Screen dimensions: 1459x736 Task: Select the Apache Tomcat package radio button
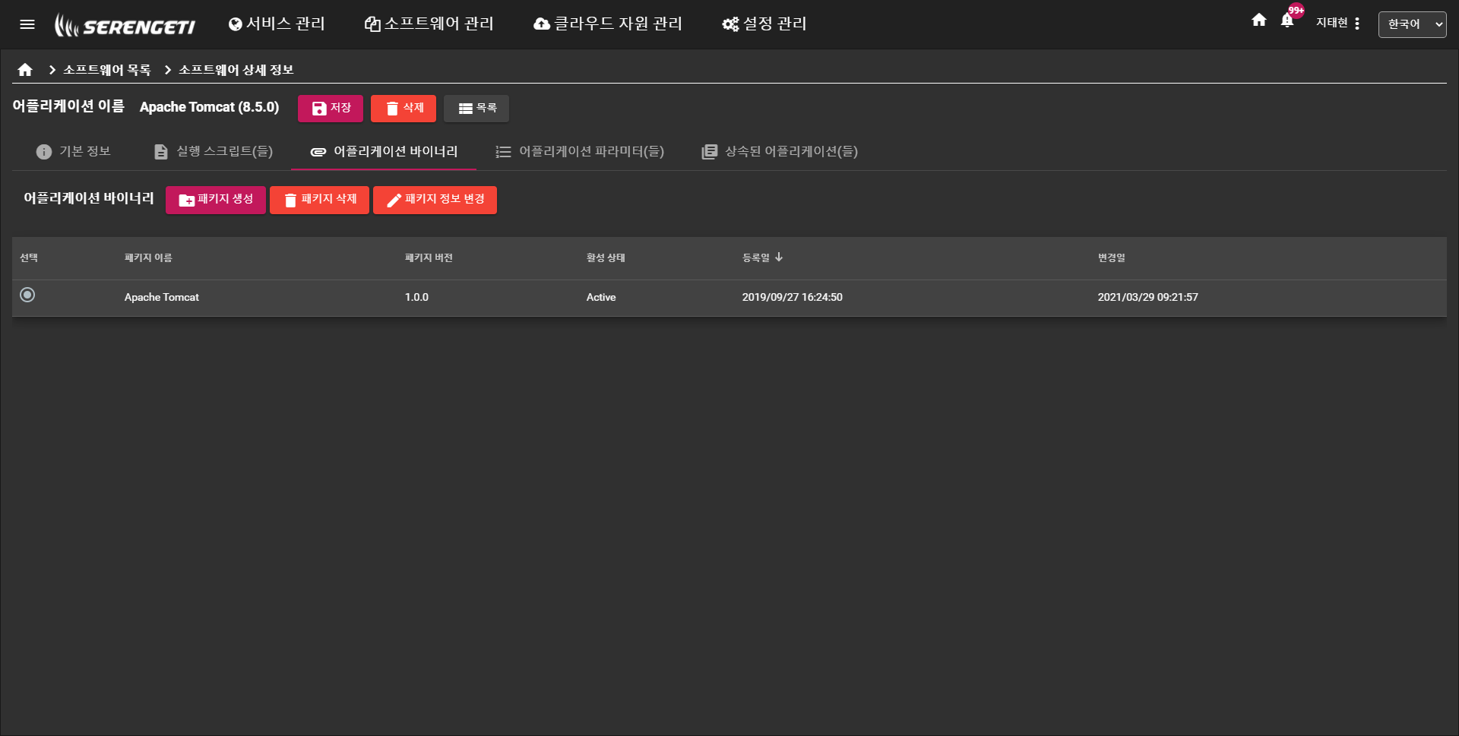[27, 295]
